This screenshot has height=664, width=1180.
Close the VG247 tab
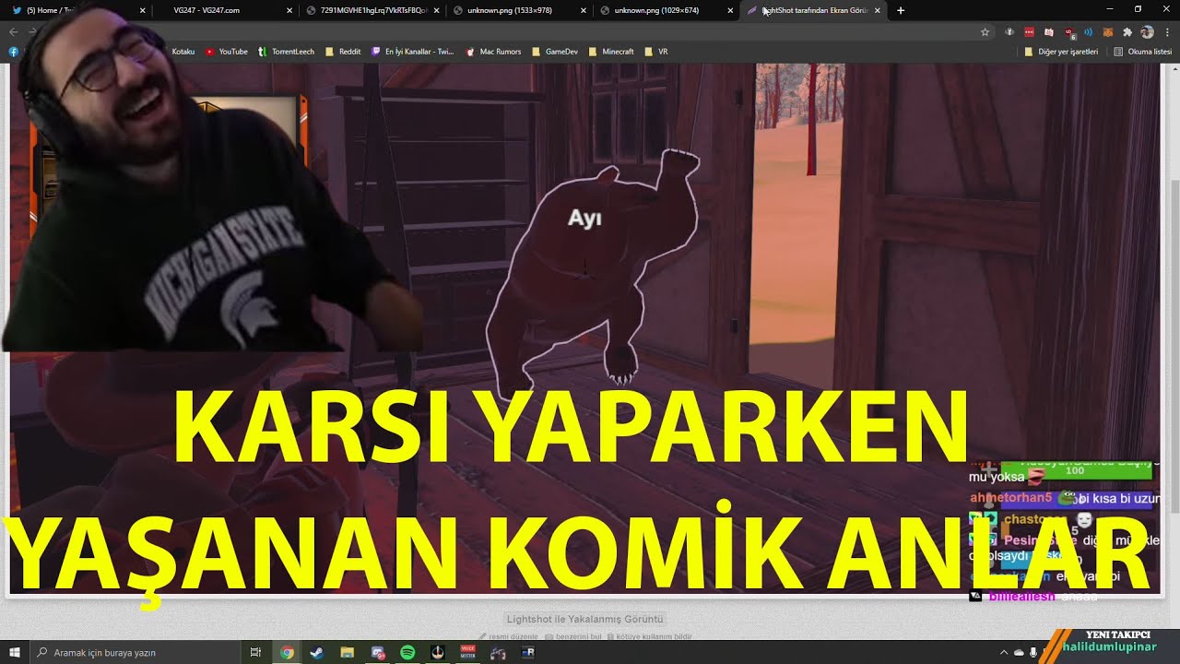tap(289, 10)
